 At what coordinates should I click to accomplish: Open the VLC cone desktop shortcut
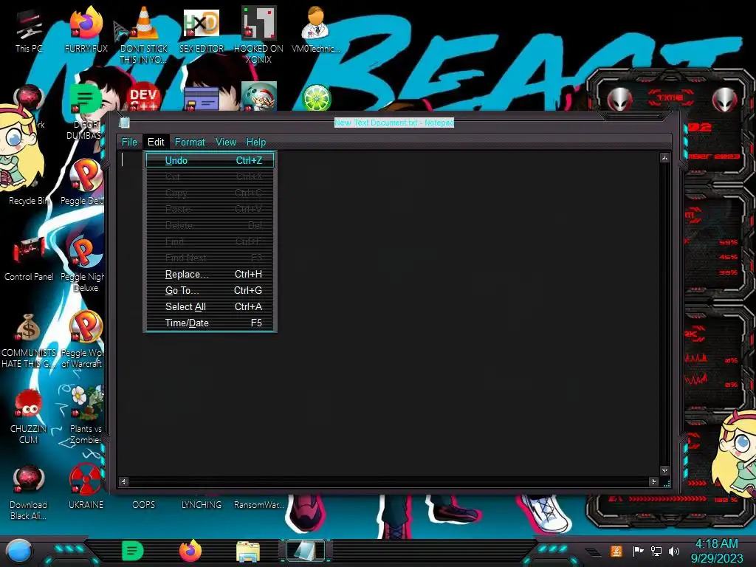tap(143, 34)
